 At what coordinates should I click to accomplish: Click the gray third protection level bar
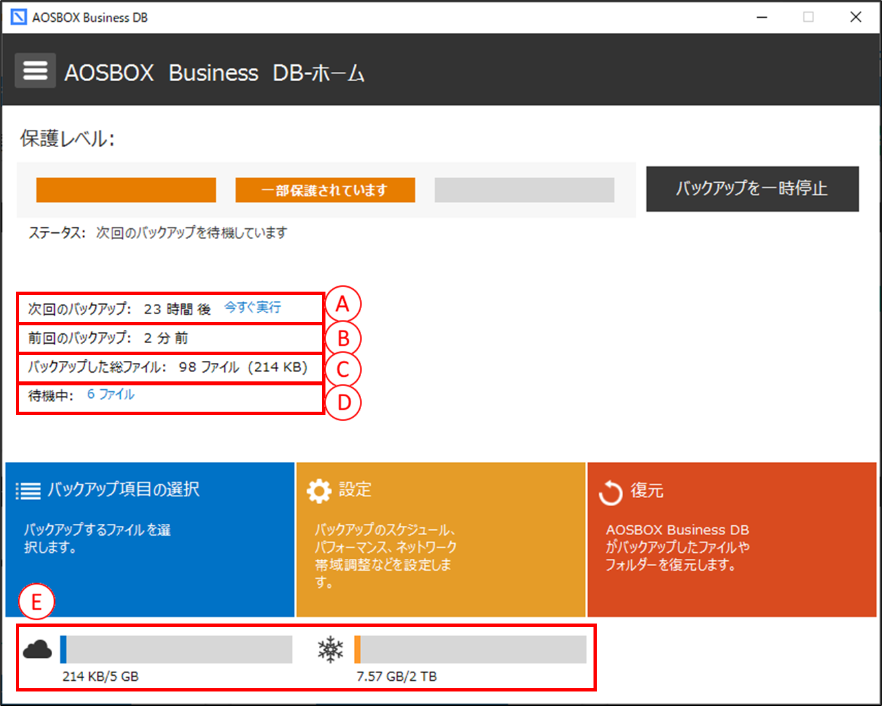point(525,190)
